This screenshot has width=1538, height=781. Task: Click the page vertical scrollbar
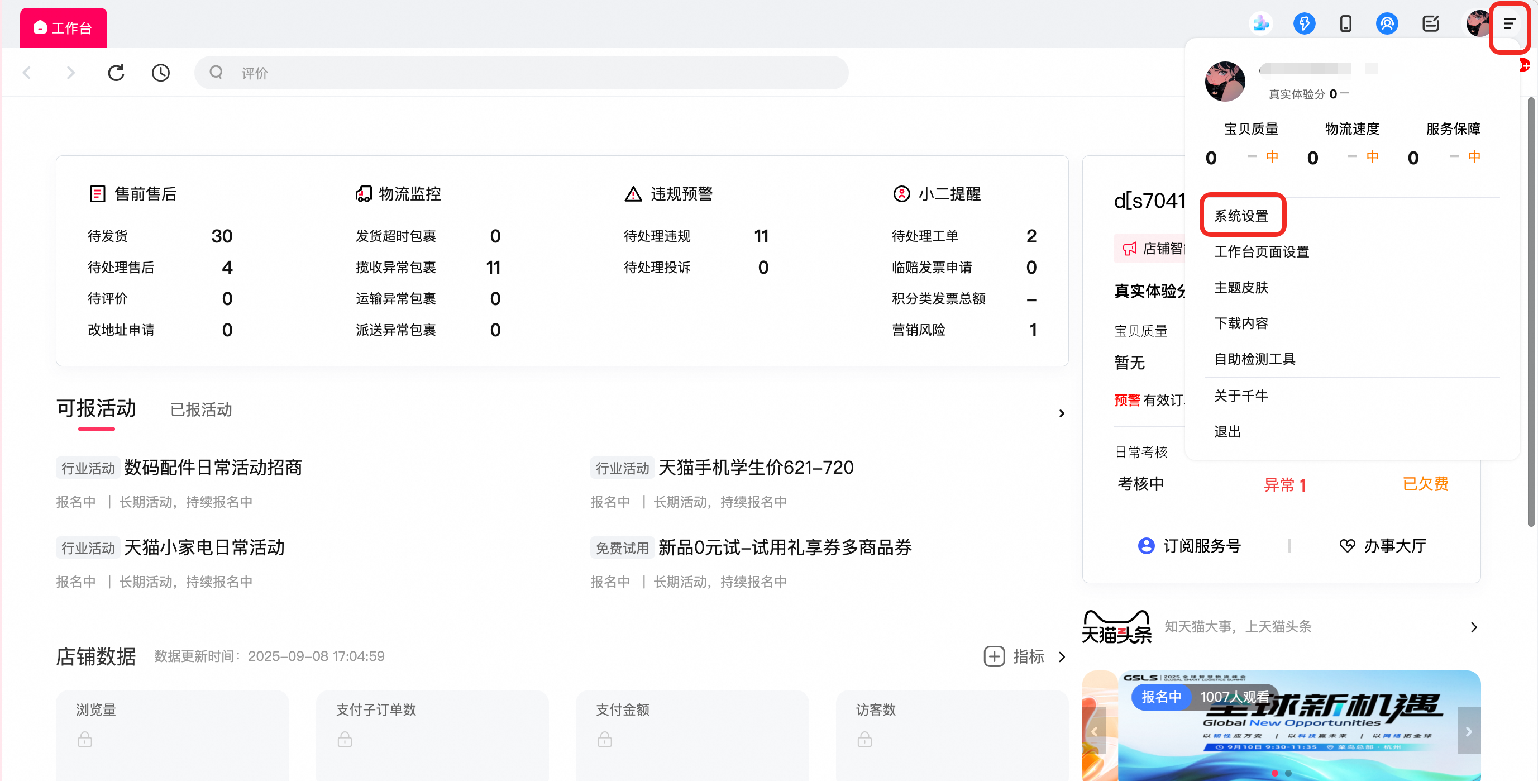[x=1531, y=311]
